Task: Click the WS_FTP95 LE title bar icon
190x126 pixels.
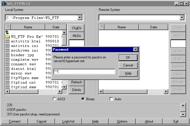Action: (x=4, y=3)
